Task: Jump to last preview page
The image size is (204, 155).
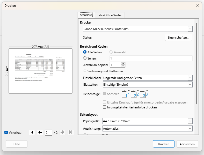Action: click(71, 132)
